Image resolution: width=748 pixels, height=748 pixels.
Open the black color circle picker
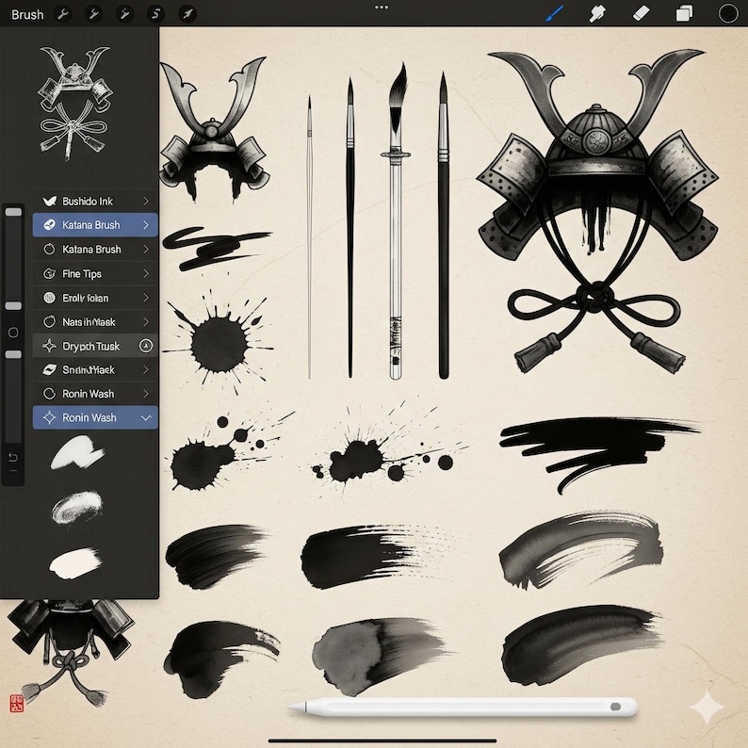click(x=728, y=13)
